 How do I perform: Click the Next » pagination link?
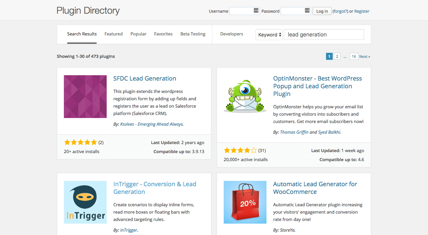[364, 56]
